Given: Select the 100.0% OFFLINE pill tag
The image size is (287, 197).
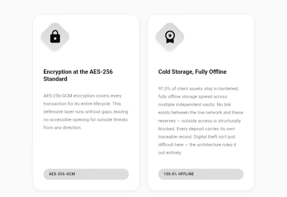Looking at the screenshot, I should click(201, 174).
